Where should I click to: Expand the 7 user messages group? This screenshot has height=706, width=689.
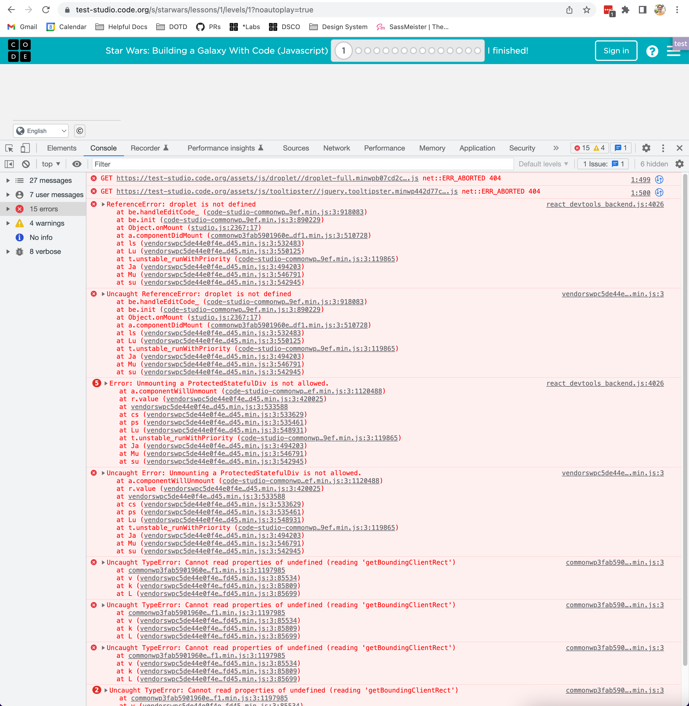[x=8, y=195]
